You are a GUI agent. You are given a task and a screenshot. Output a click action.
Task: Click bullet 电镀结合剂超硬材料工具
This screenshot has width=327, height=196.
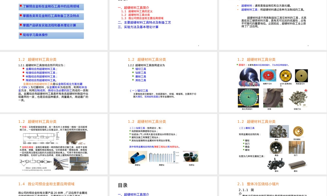click(42, 73)
